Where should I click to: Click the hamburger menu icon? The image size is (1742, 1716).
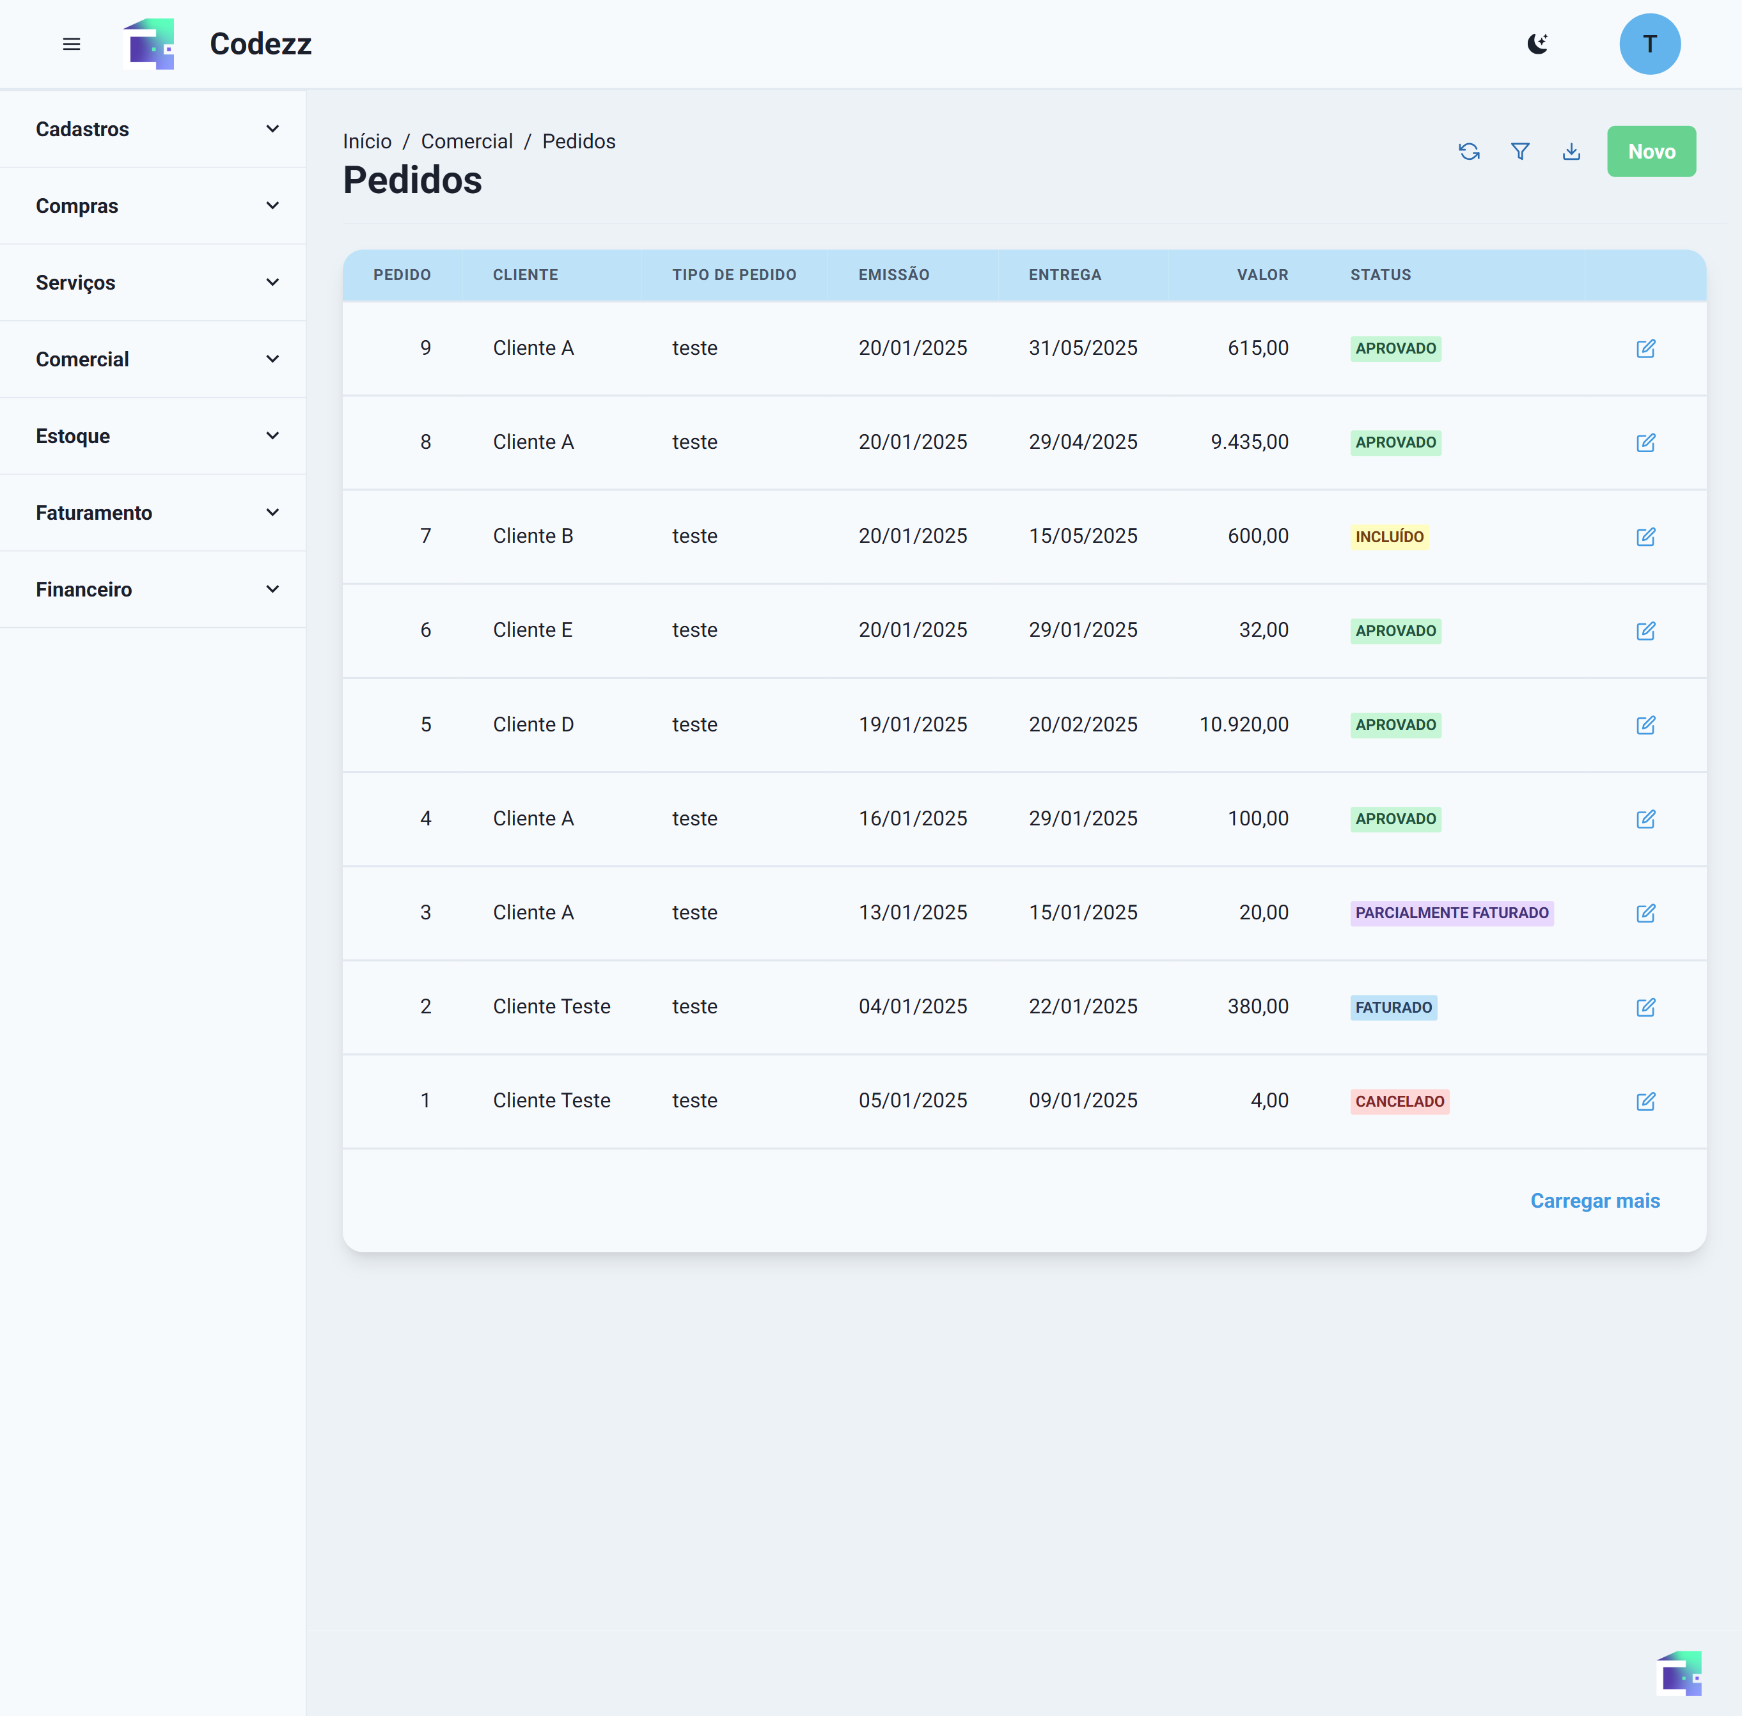[x=71, y=44]
